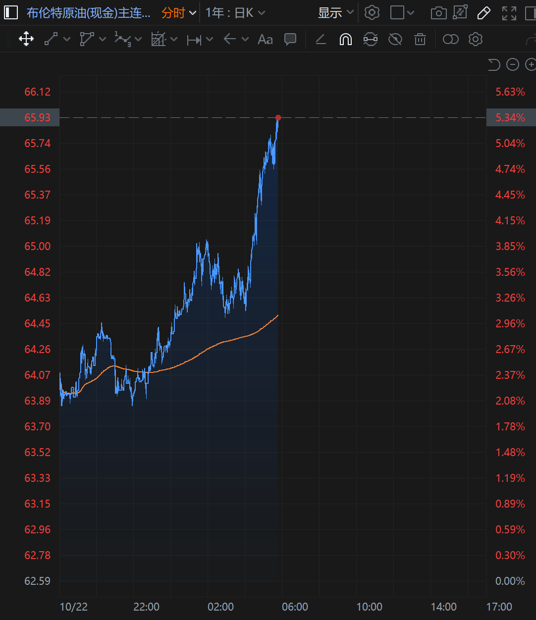The image size is (536, 620).
Task: Add a comment bubble note
Action: 290,39
